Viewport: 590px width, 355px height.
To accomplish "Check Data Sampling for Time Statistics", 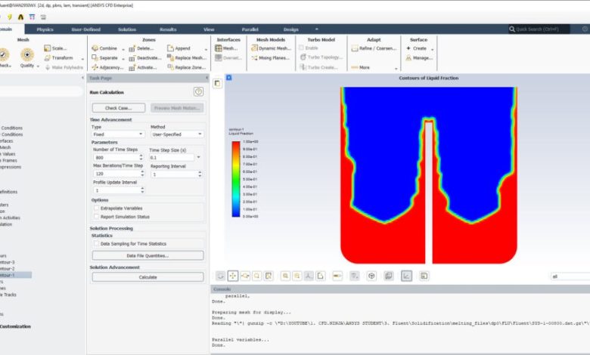I will coord(96,244).
